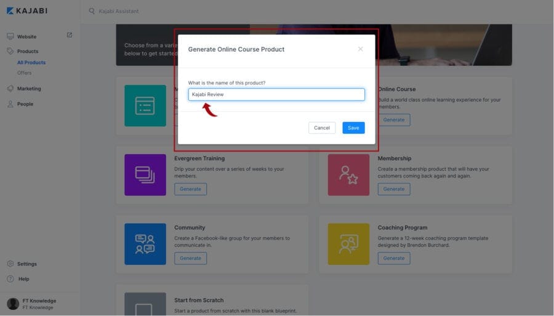Open Marketing in the sidebar
Viewport: 554px width, 316px height.
tap(29, 88)
